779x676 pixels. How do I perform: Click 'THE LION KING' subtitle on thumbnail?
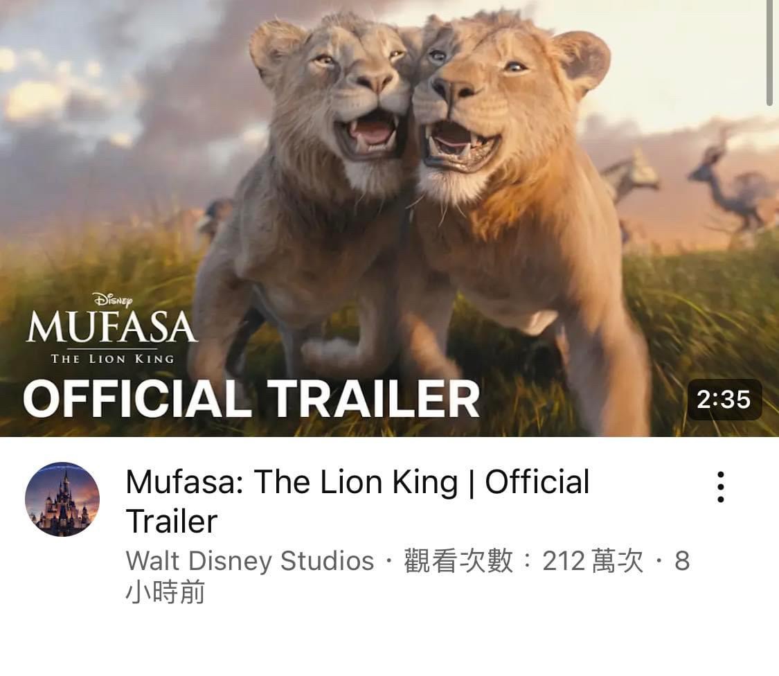coord(112,359)
